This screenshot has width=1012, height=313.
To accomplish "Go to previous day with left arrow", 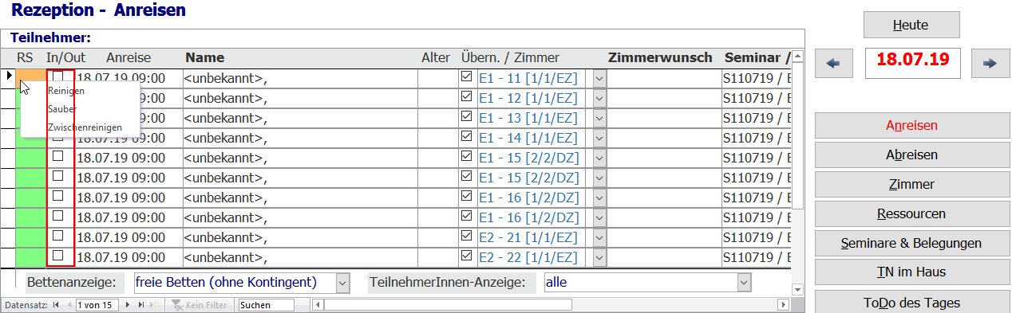I will (x=834, y=64).
